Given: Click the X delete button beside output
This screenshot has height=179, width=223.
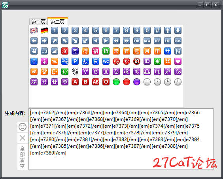Looking at the screenshot, I should coord(23,138).
